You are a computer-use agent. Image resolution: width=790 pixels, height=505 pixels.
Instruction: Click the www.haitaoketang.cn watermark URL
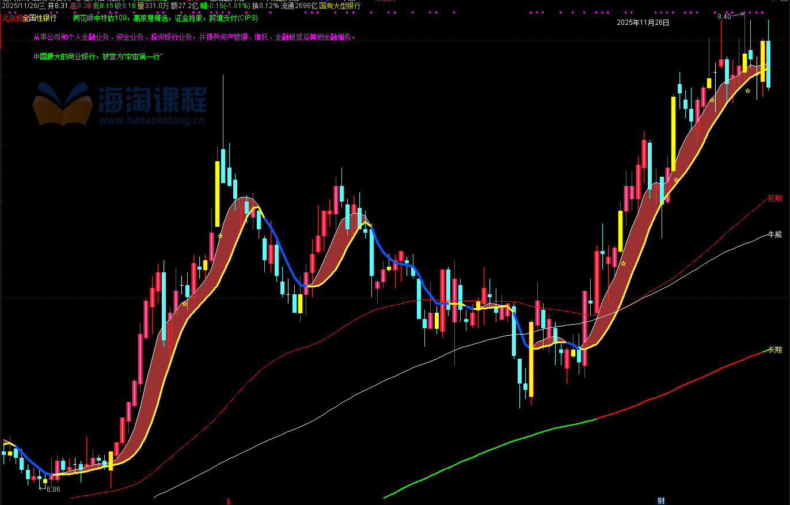click(x=151, y=121)
